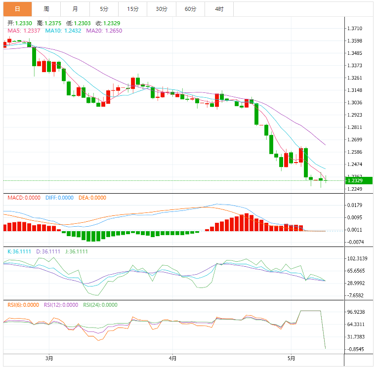Open the 5分 five-minute chart tab

click(x=104, y=9)
